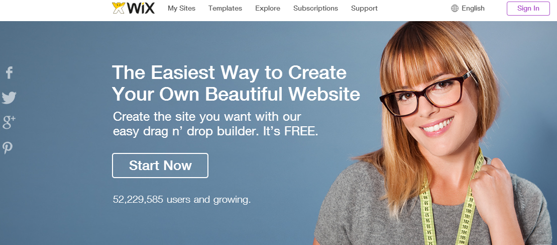557x245 pixels.
Task: Click the headline 'The Easiest Way to Create'
Action: click(229, 73)
